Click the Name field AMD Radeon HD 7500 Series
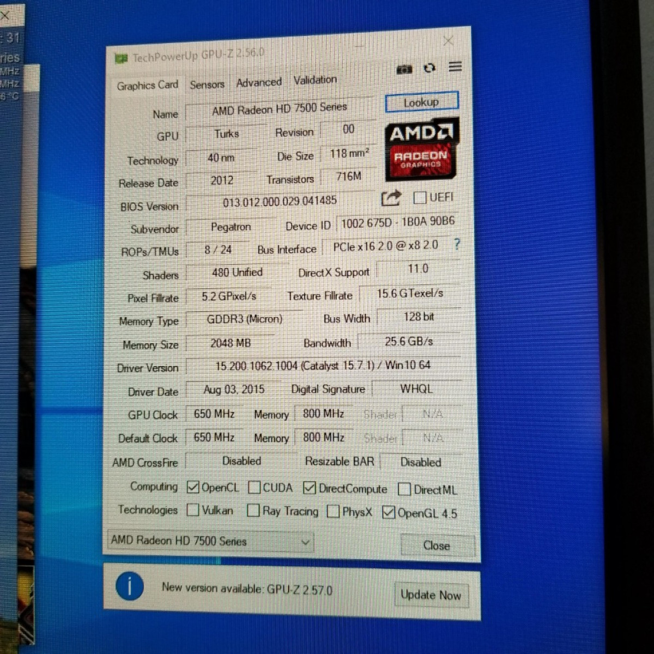Screen dimensions: 654x654 pyautogui.click(x=280, y=109)
